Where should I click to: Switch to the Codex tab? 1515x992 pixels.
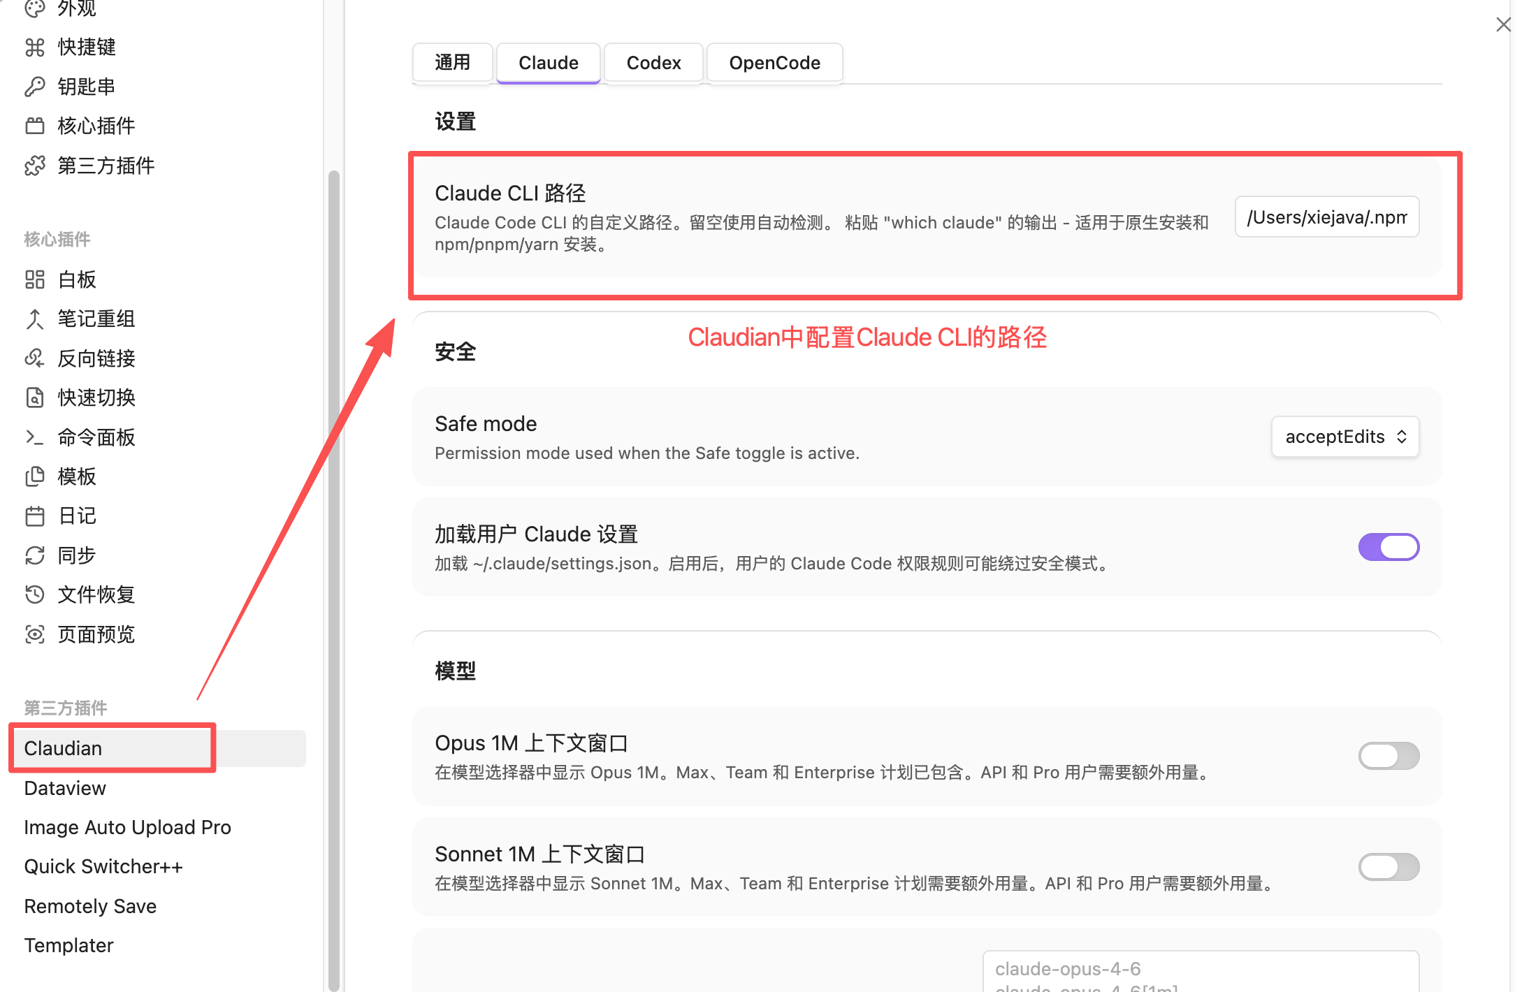653,63
